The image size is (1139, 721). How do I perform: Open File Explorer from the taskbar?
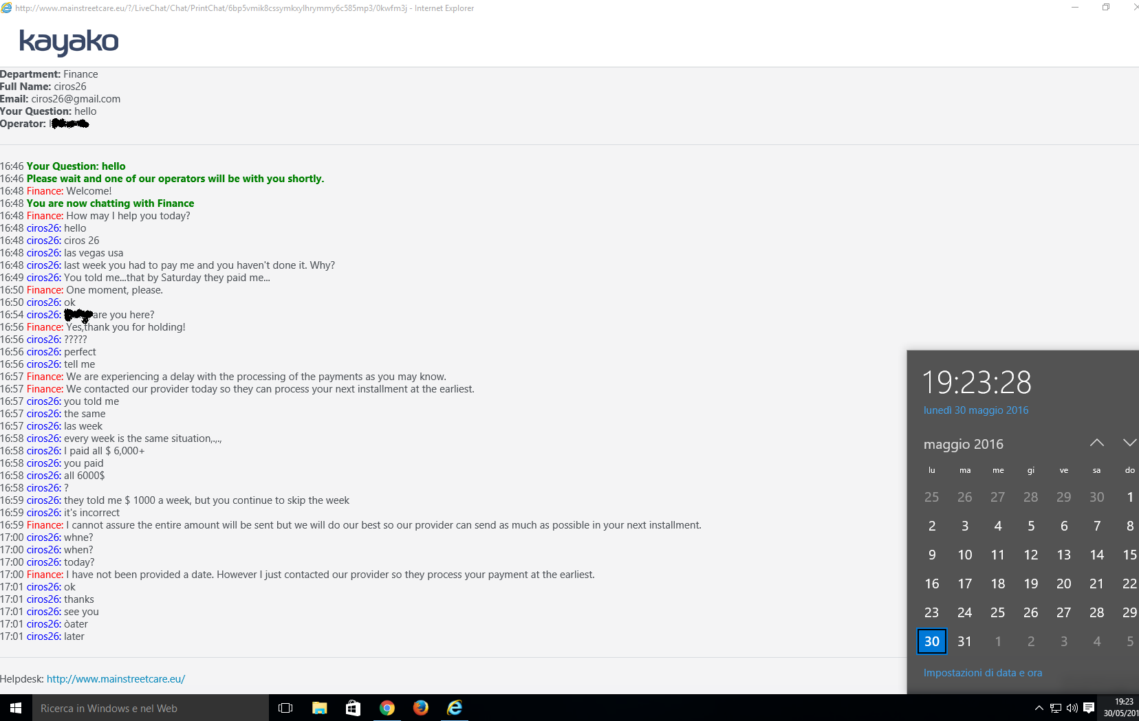pyautogui.click(x=319, y=708)
